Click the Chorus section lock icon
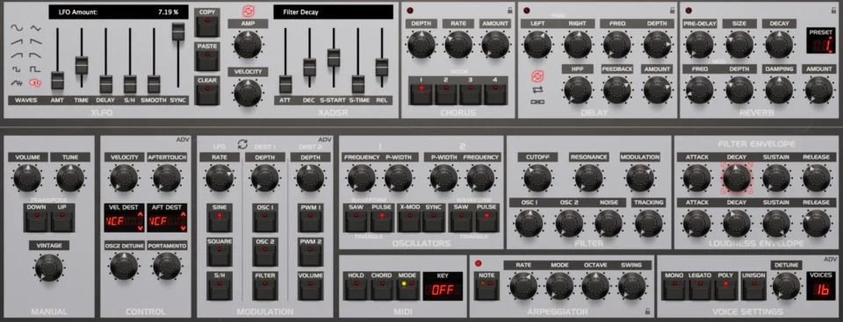This screenshot has height=322, width=843. coord(509,11)
